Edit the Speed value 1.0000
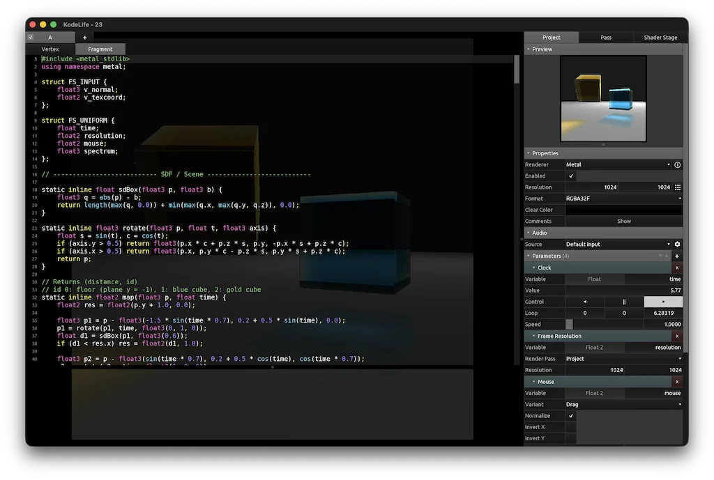This screenshot has height=480, width=714. pos(663,325)
